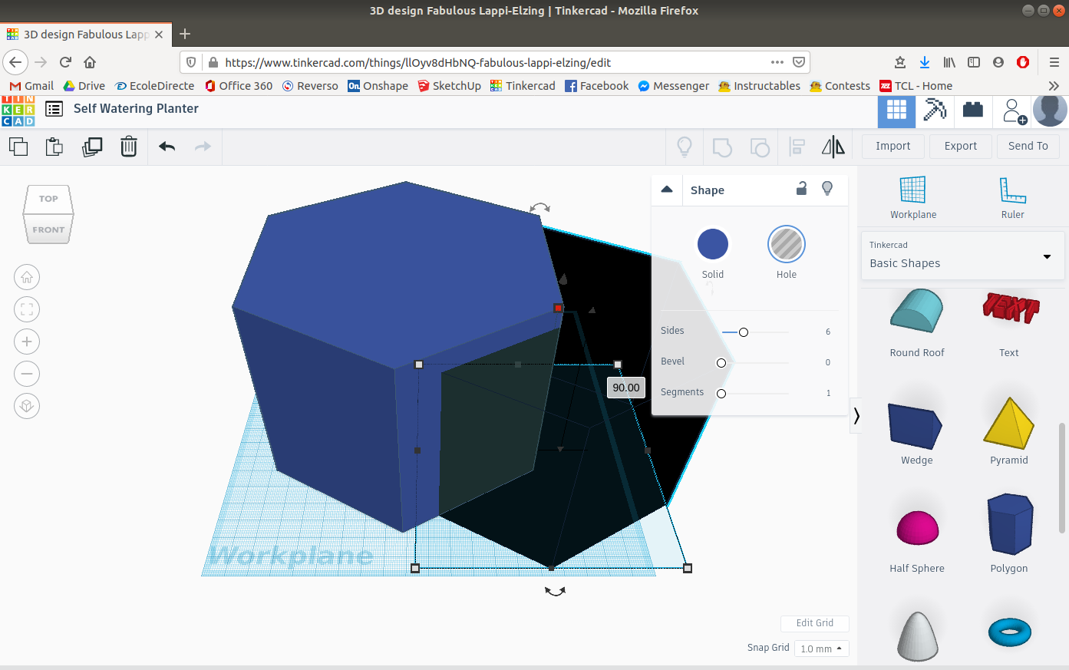
Task: Fit all shapes in view
Action: 27,309
